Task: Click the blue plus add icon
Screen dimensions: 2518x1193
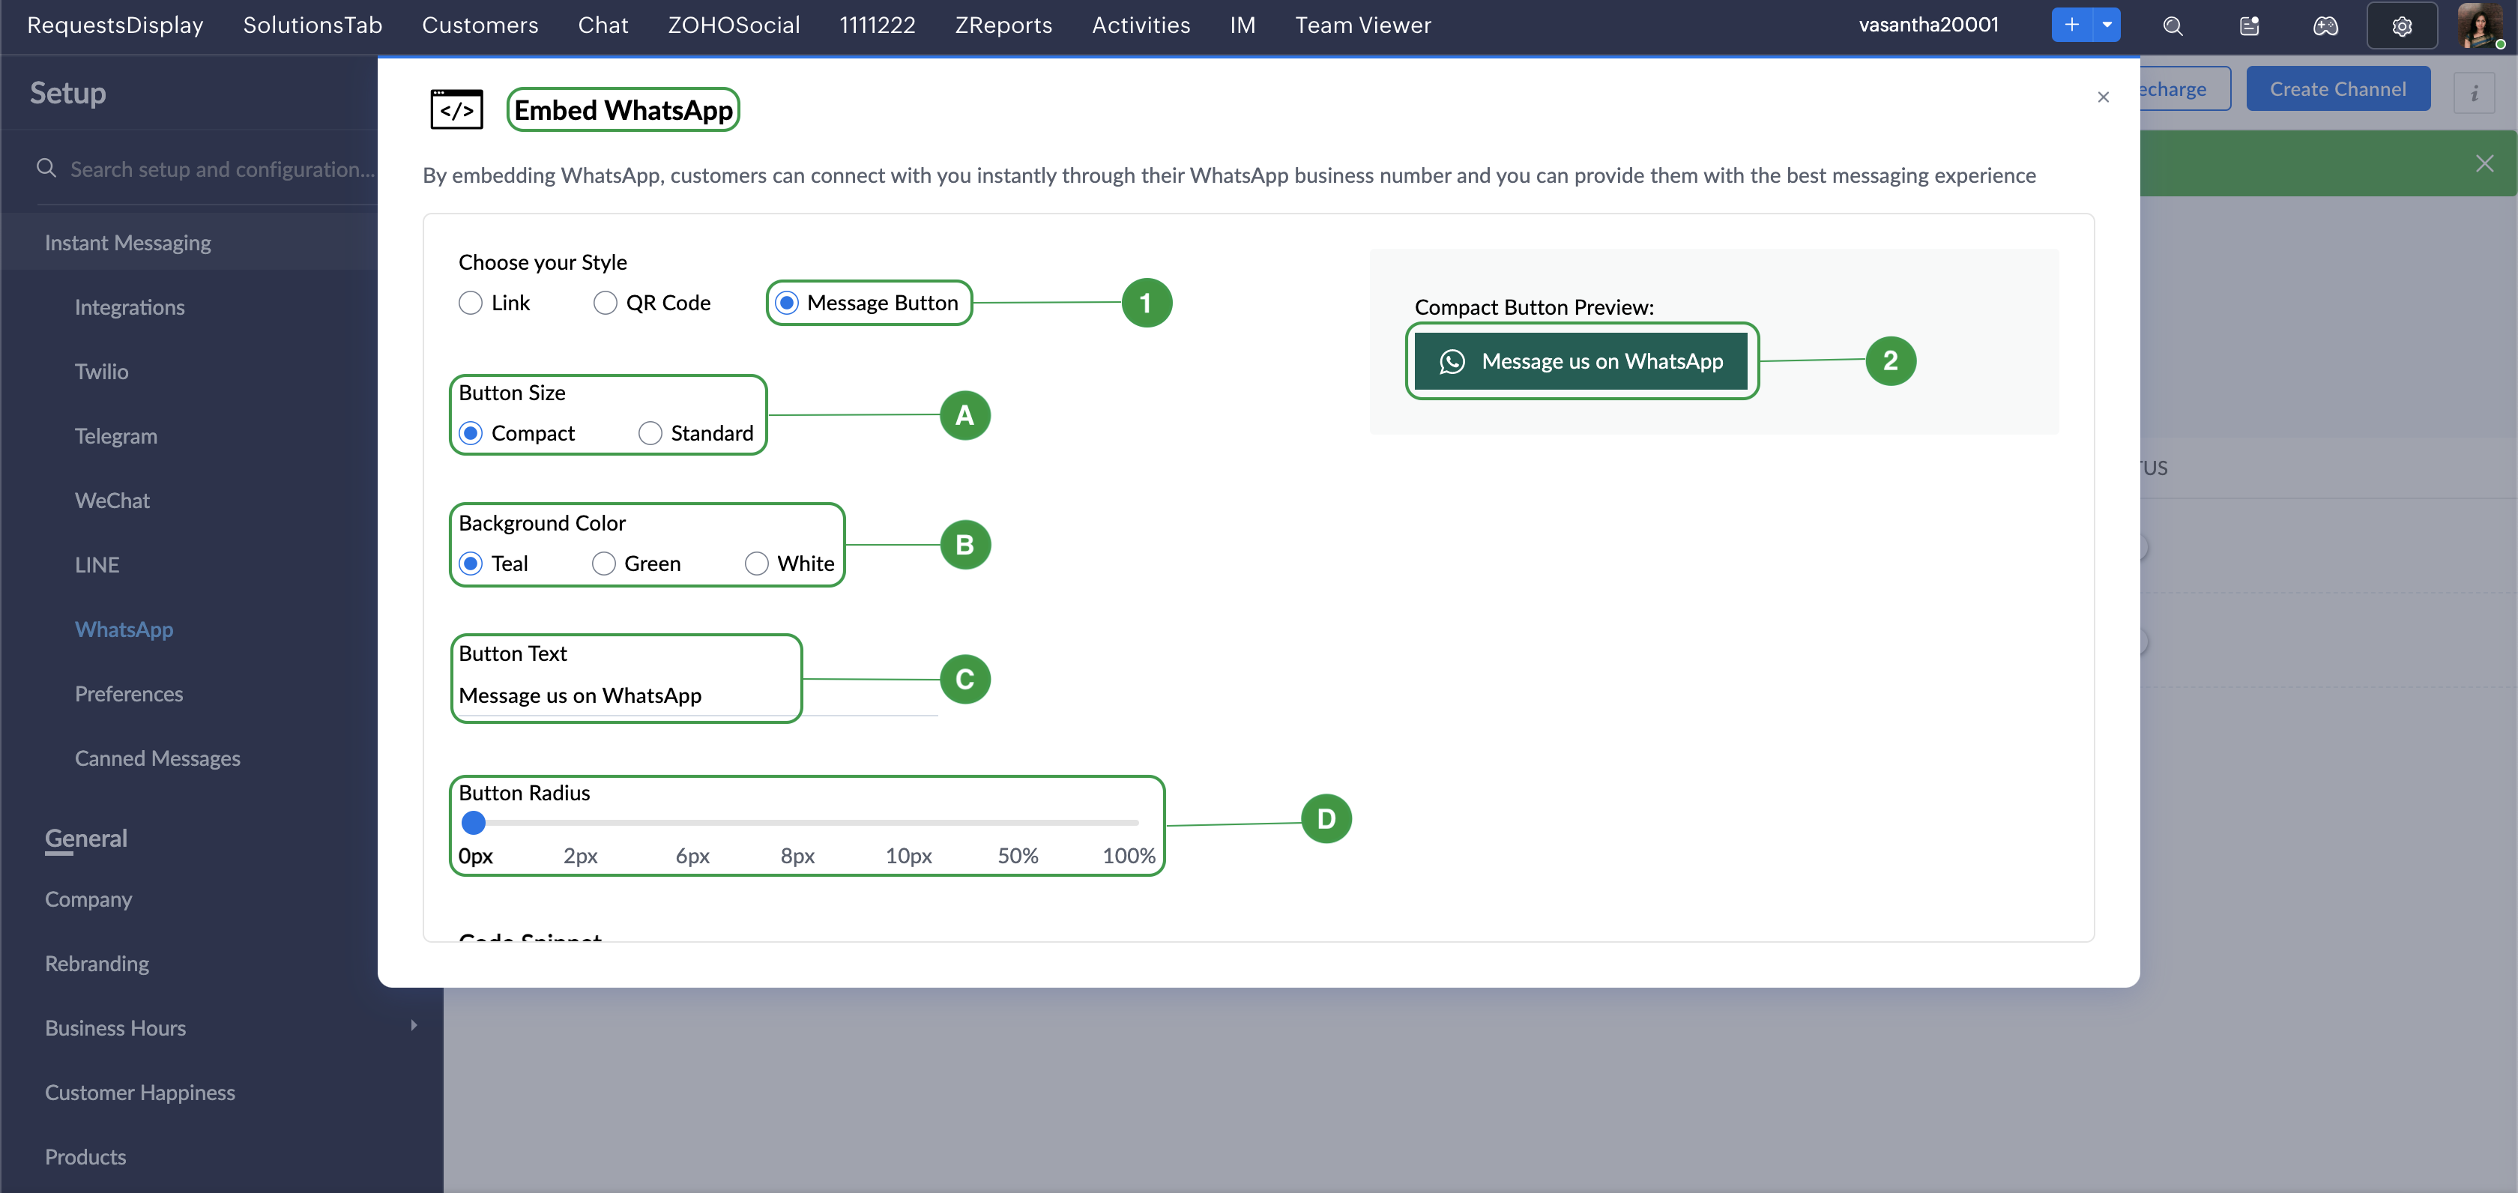Action: tap(2071, 25)
